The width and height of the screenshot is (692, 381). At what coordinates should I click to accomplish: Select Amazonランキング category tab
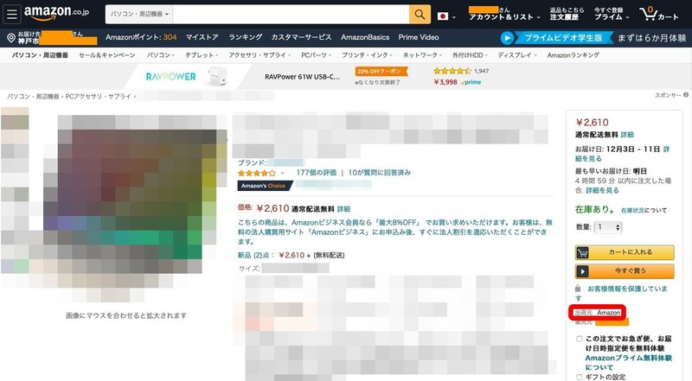(573, 55)
